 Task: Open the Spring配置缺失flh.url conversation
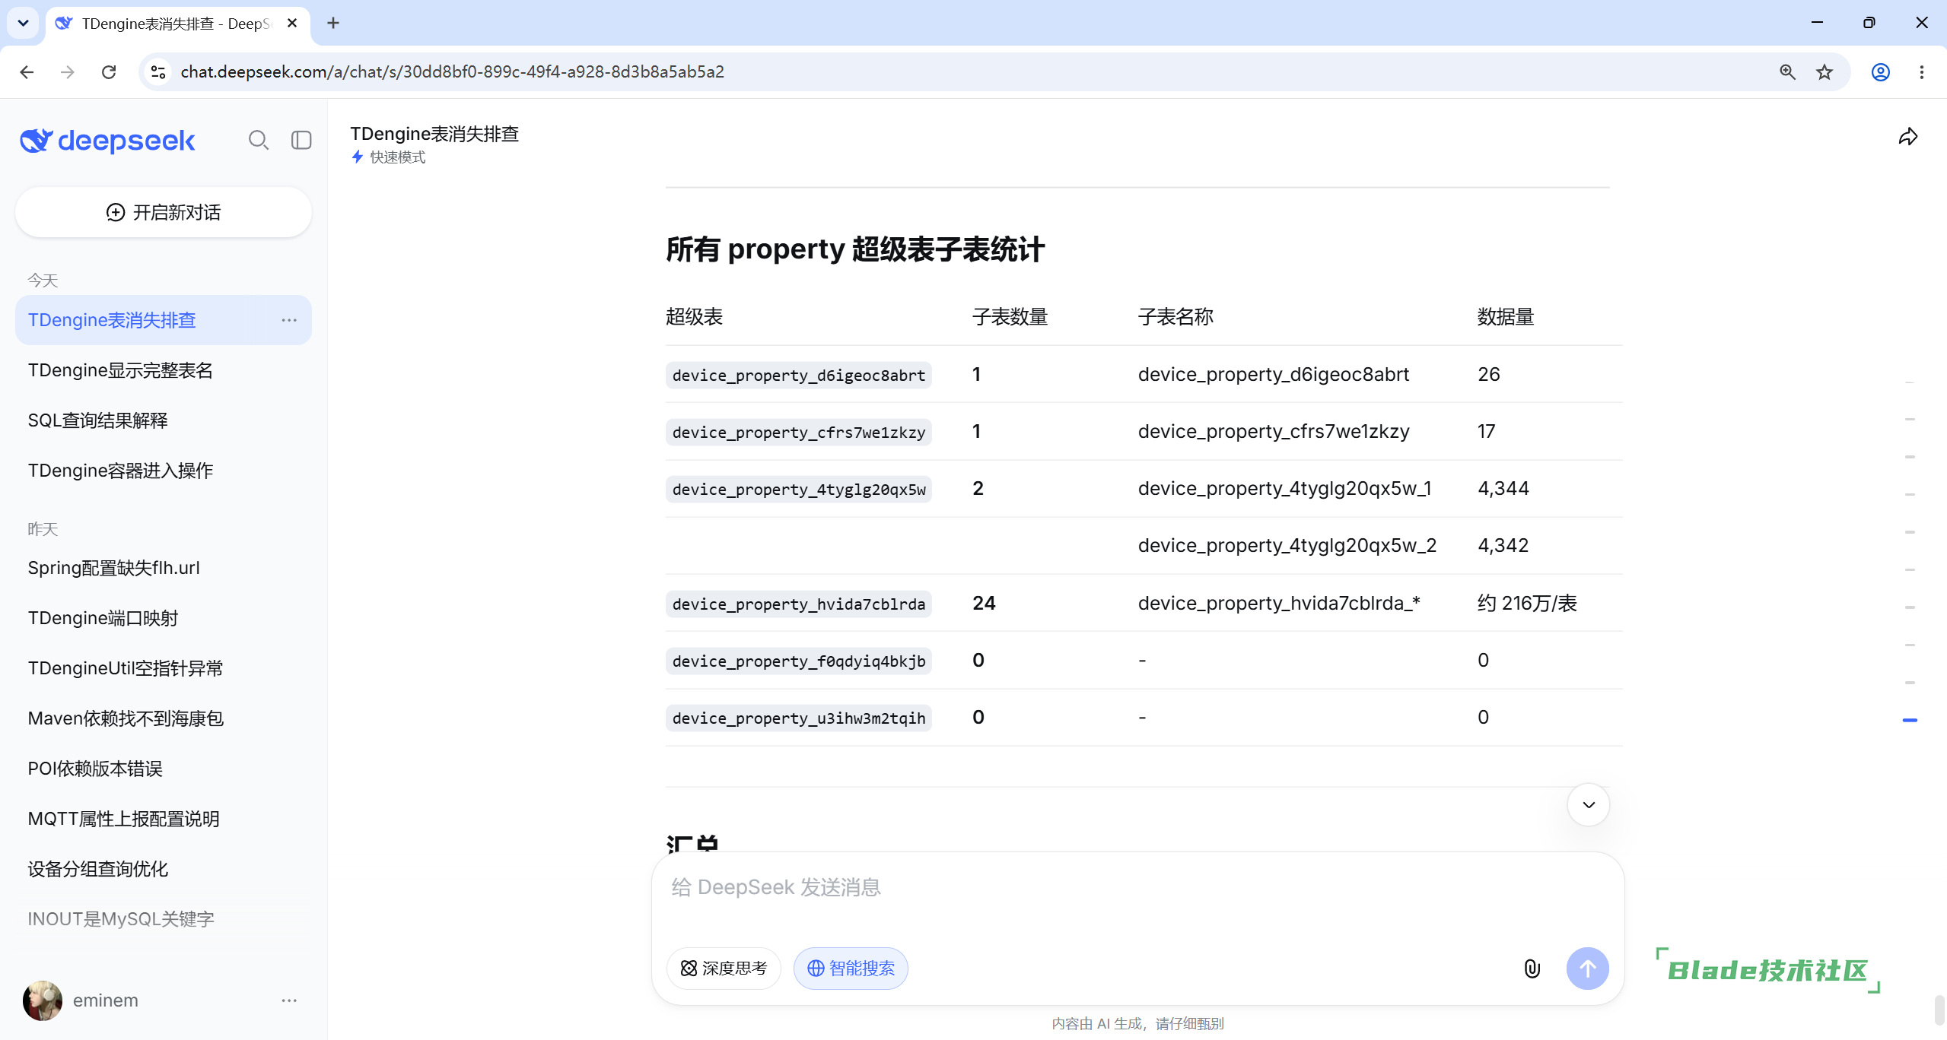(164, 568)
